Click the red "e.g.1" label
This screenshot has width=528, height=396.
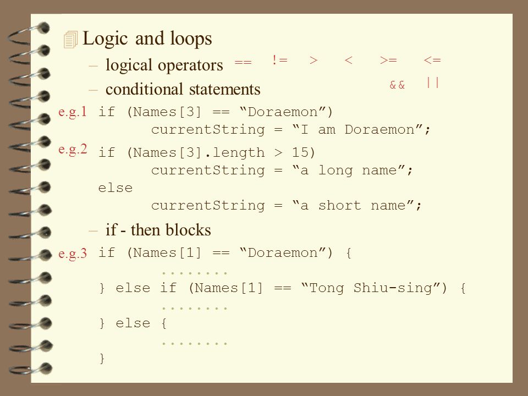73,112
